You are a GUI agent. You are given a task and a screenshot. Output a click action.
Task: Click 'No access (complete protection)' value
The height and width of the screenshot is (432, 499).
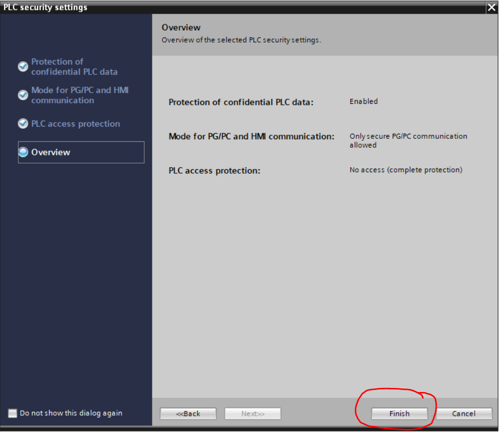406,170
